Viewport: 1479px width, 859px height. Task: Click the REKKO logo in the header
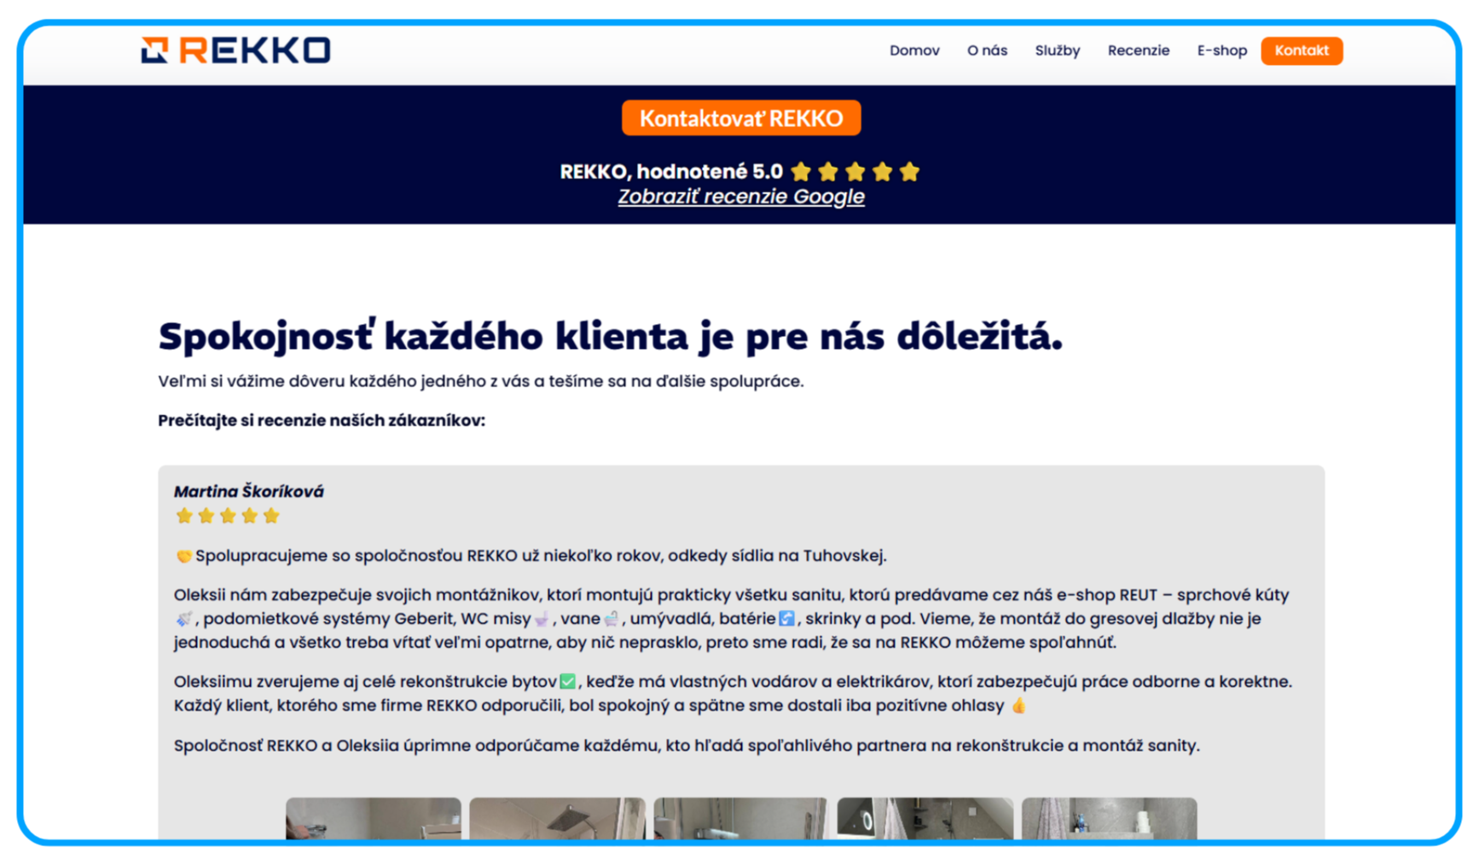click(235, 50)
